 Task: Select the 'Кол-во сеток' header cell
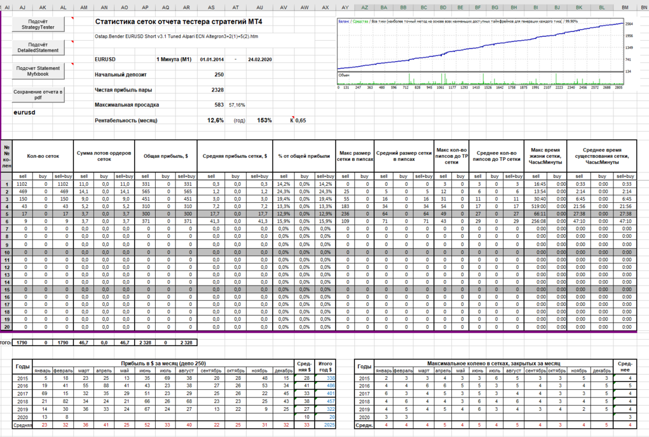43,156
